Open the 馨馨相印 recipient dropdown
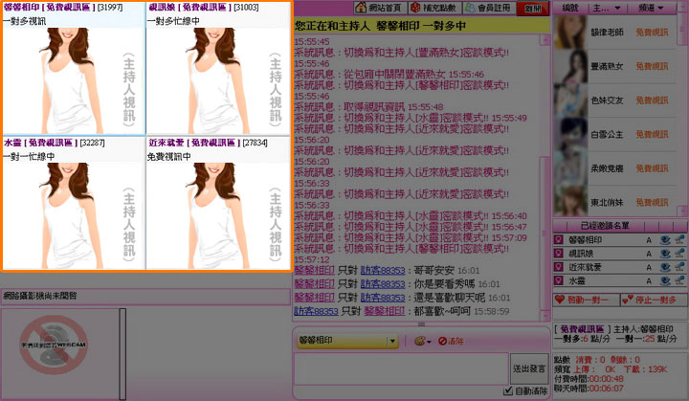 pyautogui.click(x=392, y=341)
